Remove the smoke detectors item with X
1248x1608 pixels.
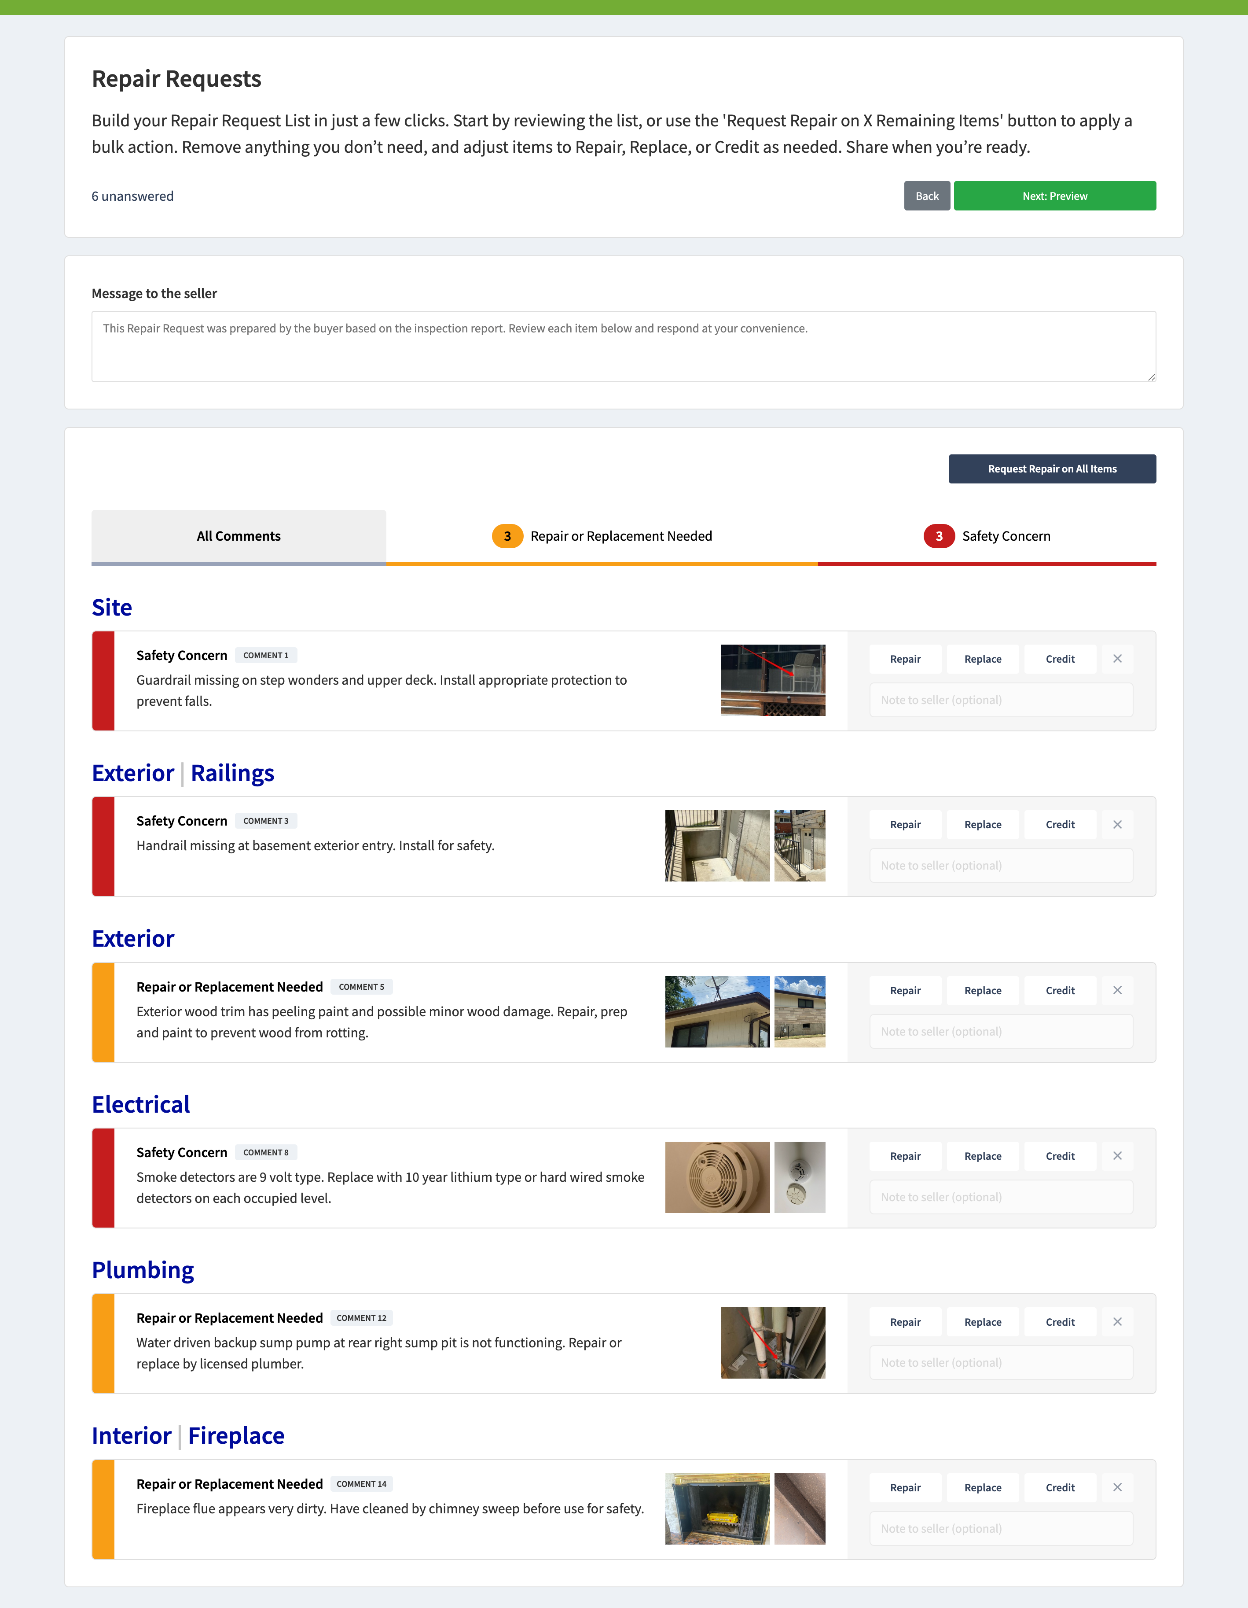point(1117,1156)
